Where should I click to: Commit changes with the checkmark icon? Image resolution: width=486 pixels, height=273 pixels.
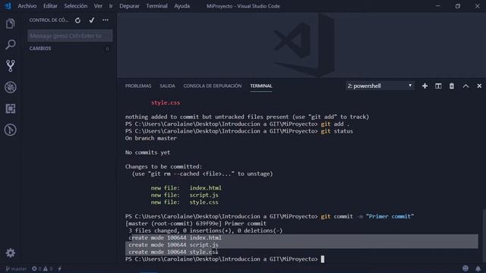click(x=92, y=20)
